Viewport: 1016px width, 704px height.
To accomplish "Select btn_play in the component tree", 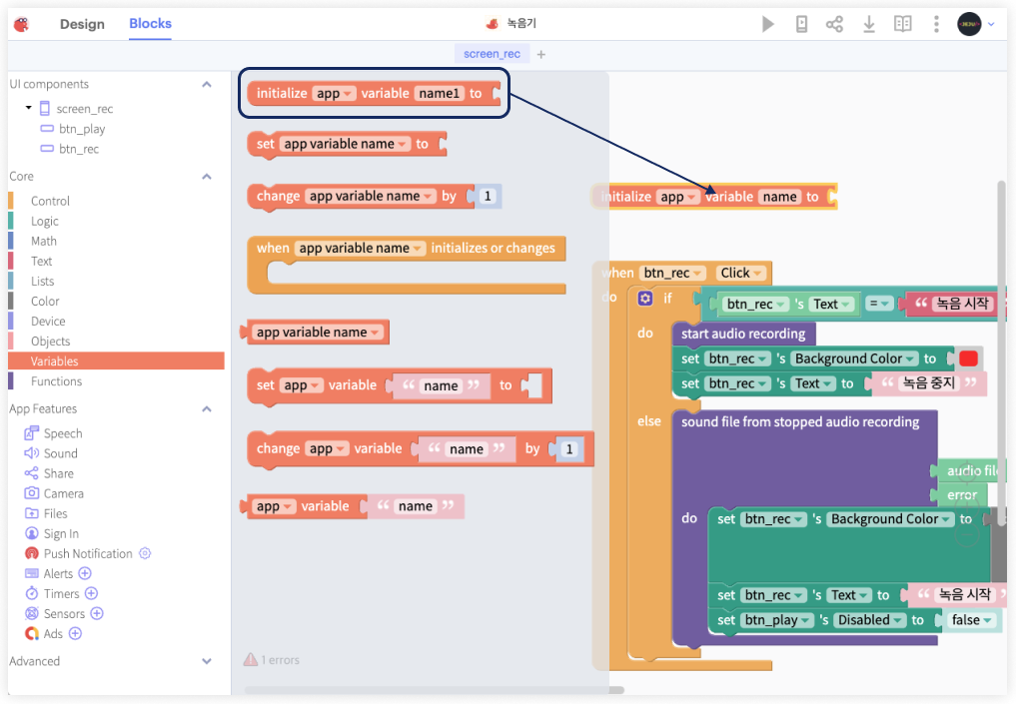I will 82,129.
